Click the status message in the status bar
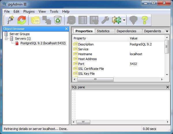 (35, 129)
